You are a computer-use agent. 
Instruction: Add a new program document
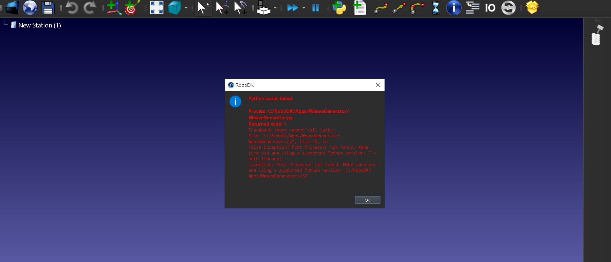tap(360, 8)
